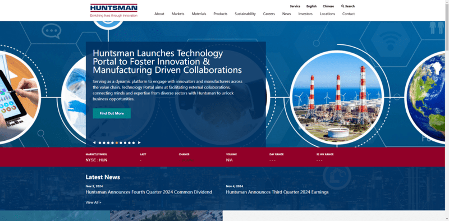
Task: Open the Investors menu
Action: click(305, 13)
